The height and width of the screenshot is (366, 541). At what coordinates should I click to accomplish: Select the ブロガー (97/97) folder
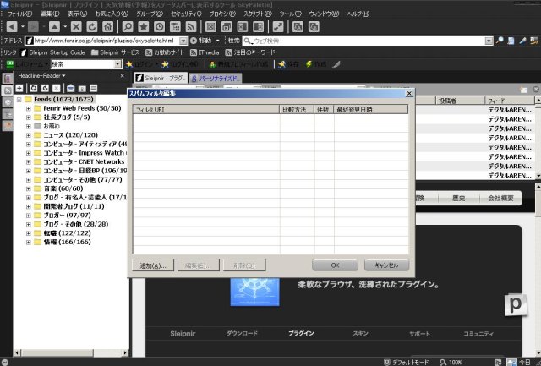67,216
